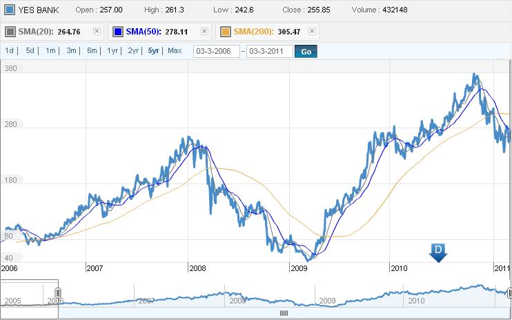Switch to 1yr chart view
This screenshot has width=512, height=320.
(x=112, y=51)
